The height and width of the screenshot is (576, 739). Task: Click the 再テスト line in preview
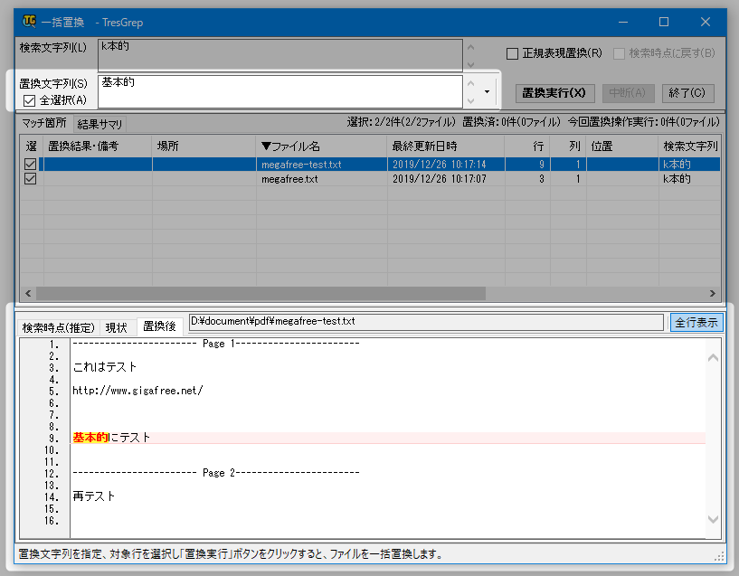click(x=94, y=496)
